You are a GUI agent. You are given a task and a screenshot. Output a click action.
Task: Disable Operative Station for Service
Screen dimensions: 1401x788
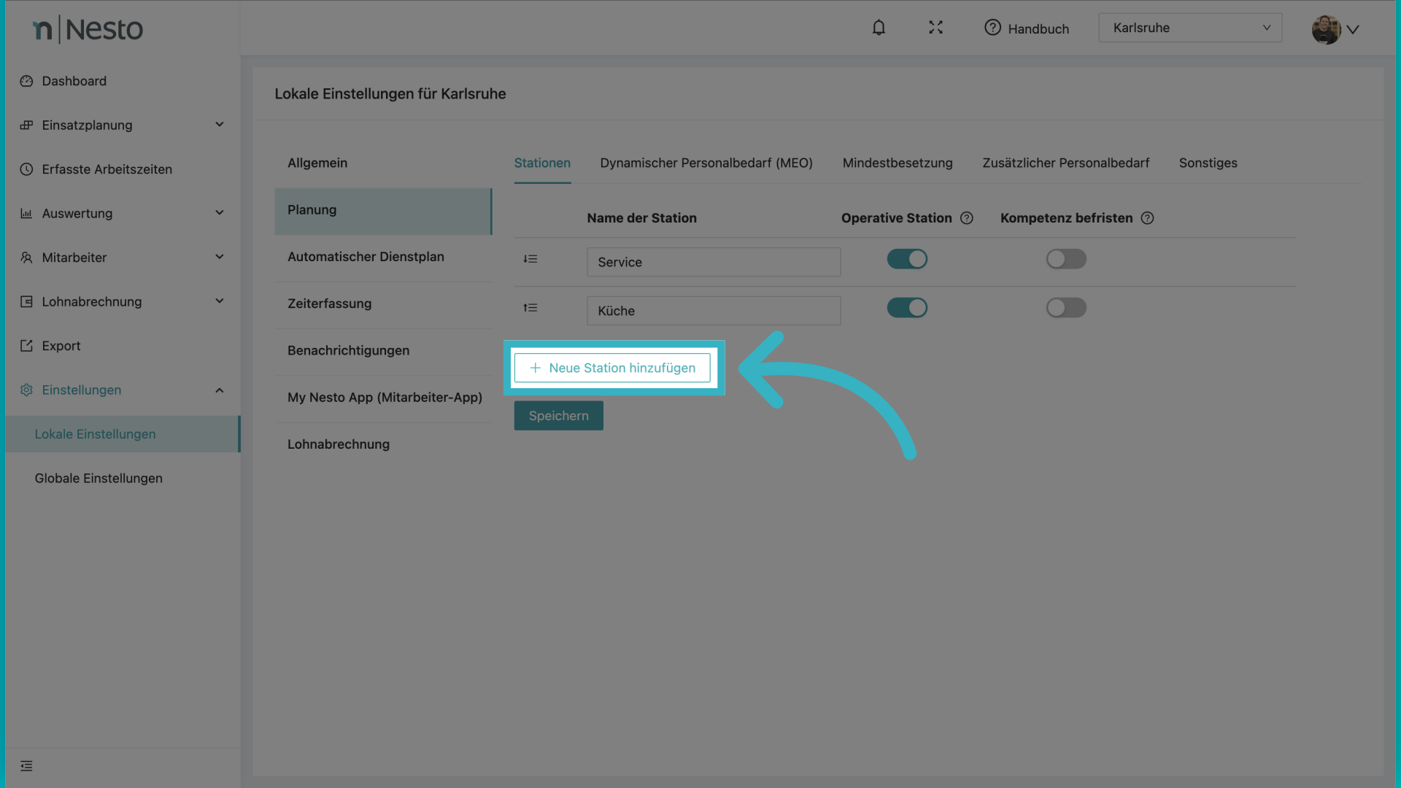(x=907, y=259)
